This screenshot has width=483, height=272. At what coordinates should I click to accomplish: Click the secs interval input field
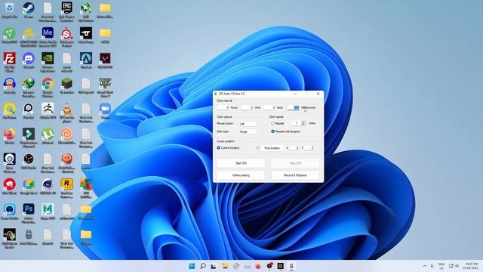[x=269, y=107]
